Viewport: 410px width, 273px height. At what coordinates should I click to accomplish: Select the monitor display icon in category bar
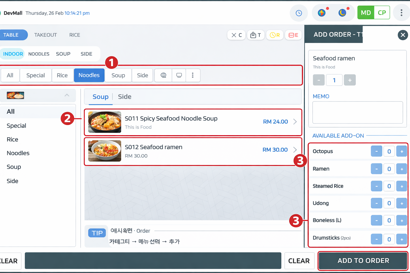[179, 75]
